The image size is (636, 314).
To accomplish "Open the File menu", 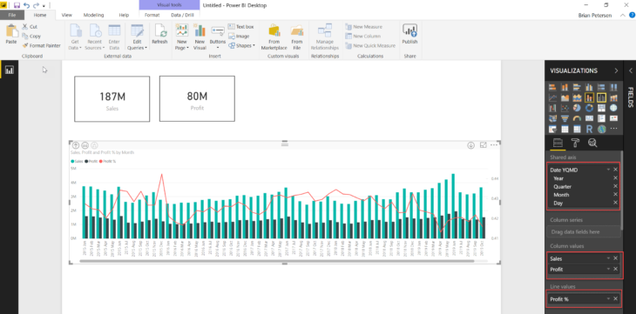I will pyautogui.click(x=12, y=15).
